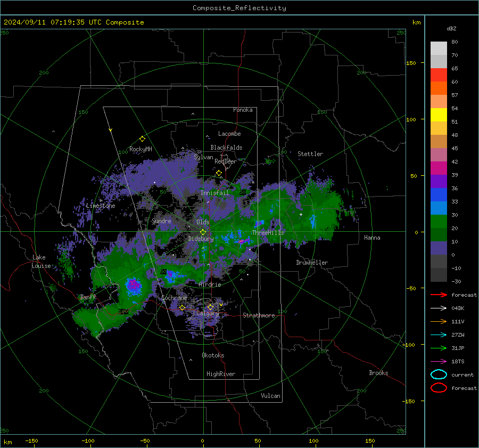Click the HighRiver label
This screenshot has width=479, height=448.
[221, 374]
